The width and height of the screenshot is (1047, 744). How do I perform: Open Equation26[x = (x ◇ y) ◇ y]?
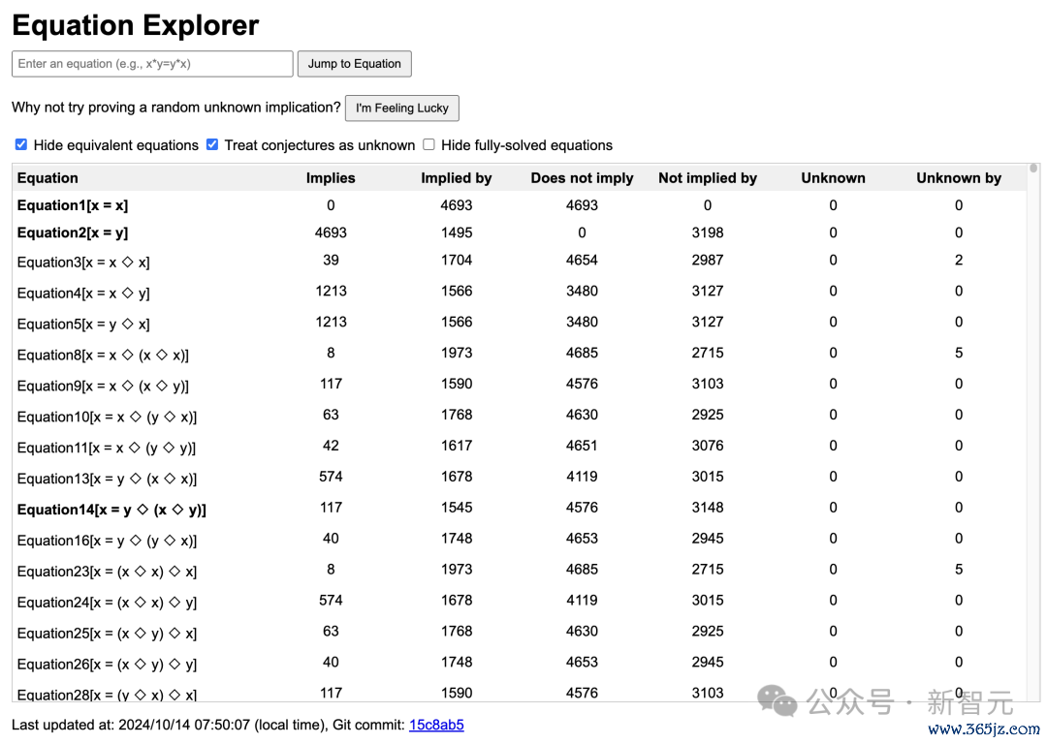107,664
